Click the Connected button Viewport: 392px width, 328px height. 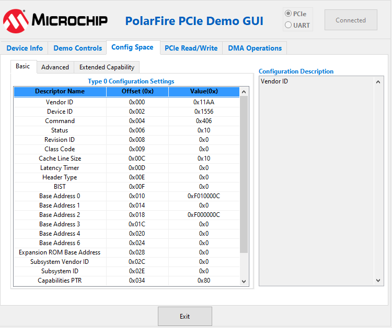click(351, 20)
